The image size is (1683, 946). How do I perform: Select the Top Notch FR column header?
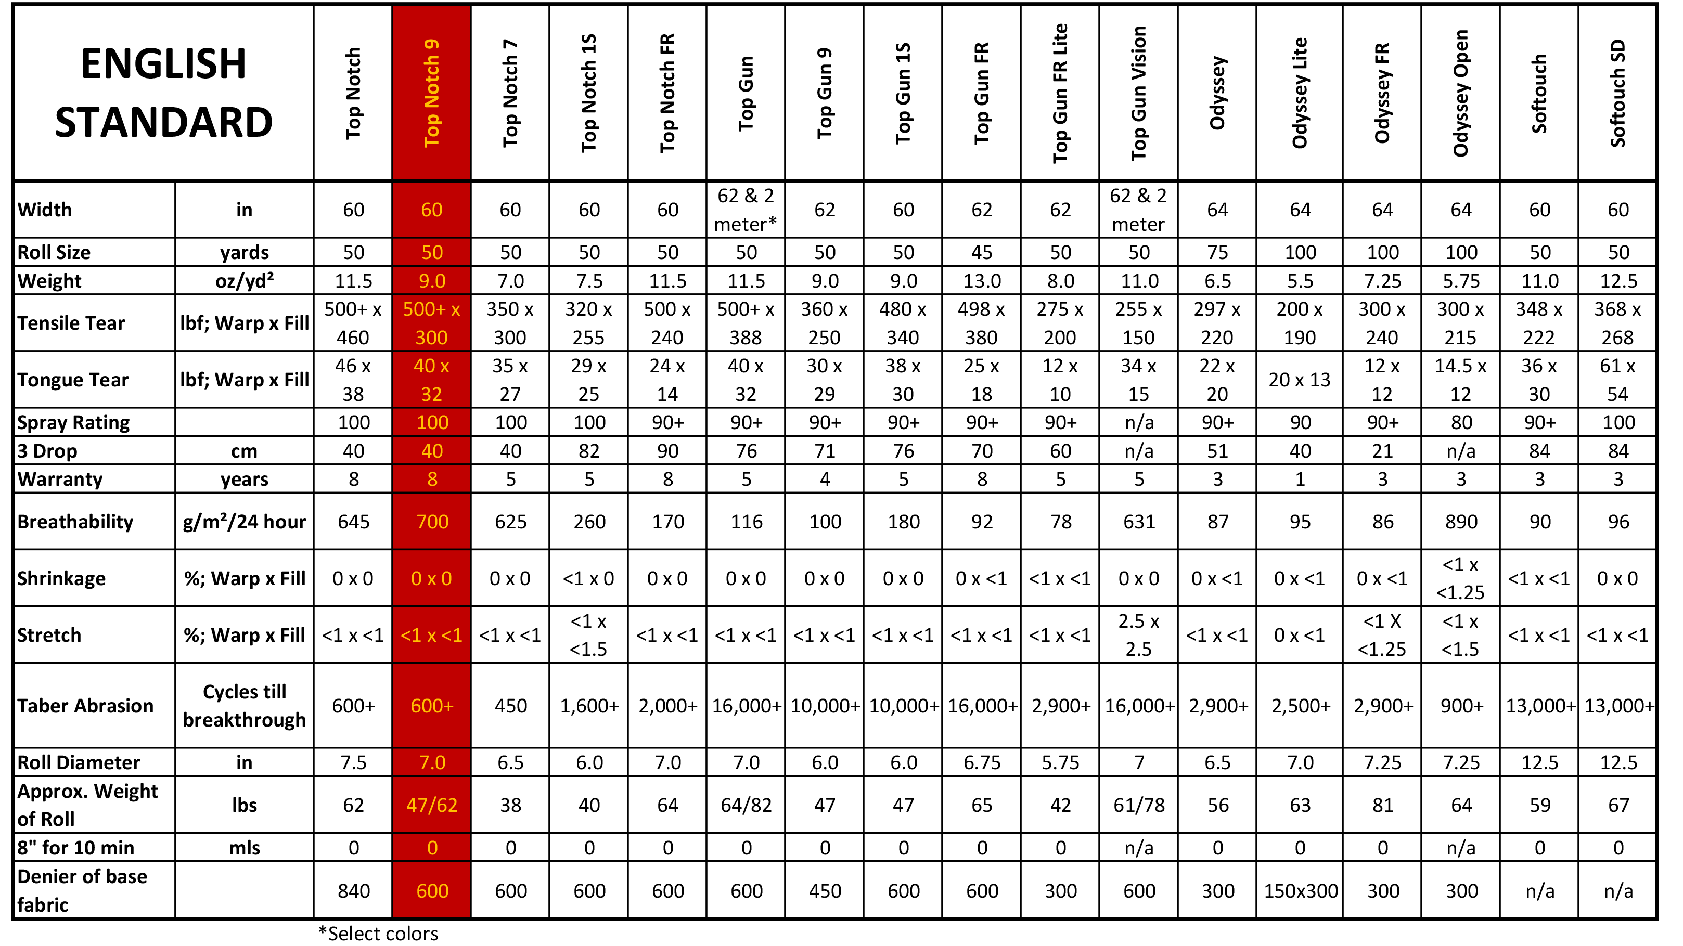(x=667, y=93)
